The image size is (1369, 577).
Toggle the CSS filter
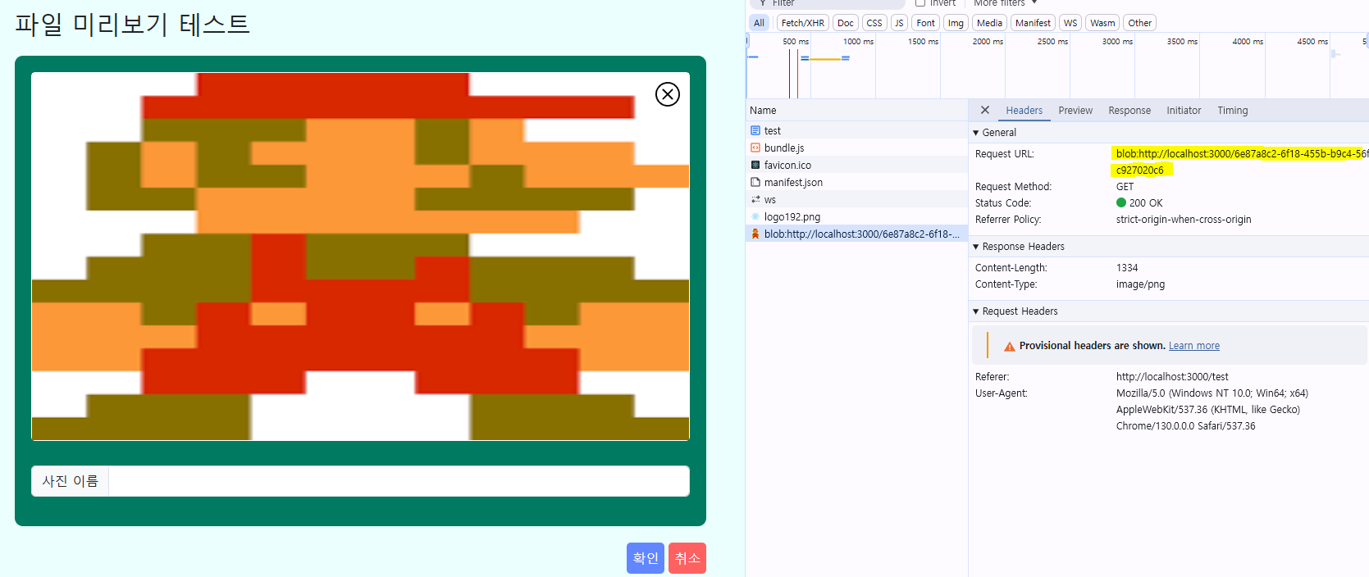point(874,23)
